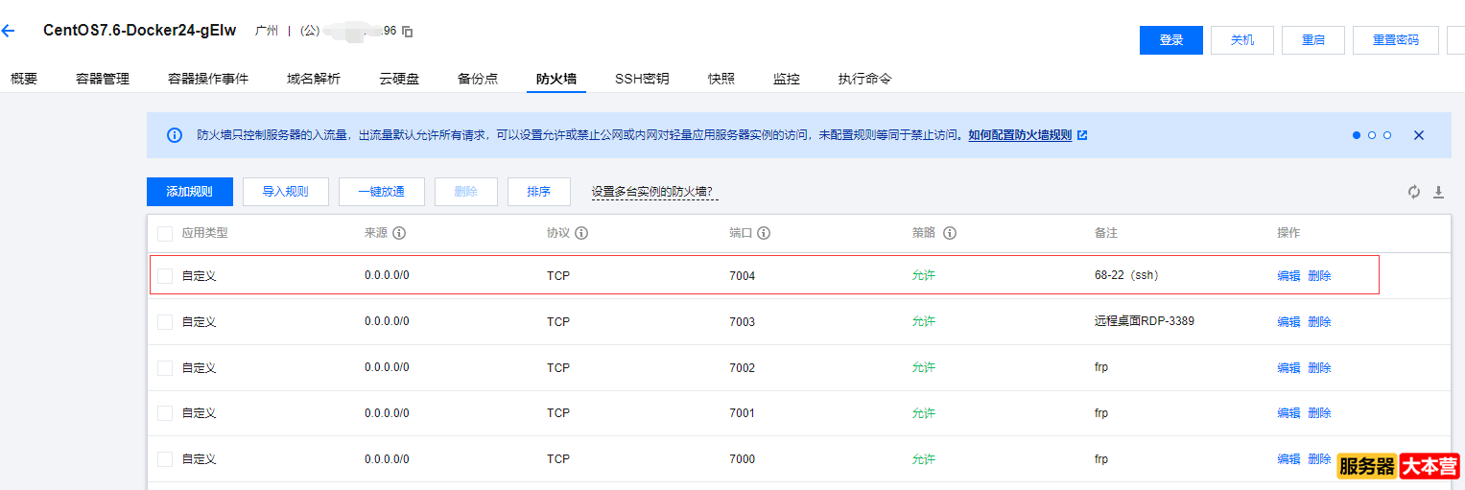Check the box for port 7001 rule
The height and width of the screenshot is (490, 1465).
pyautogui.click(x=165, y=413)
